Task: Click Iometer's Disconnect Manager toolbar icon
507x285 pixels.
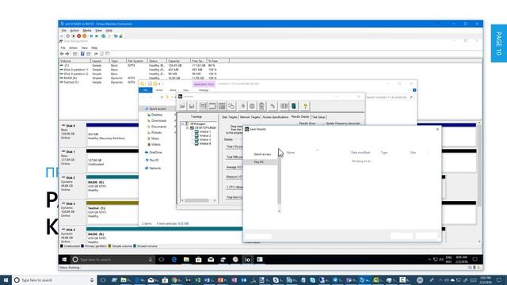Action: (284, 106)
